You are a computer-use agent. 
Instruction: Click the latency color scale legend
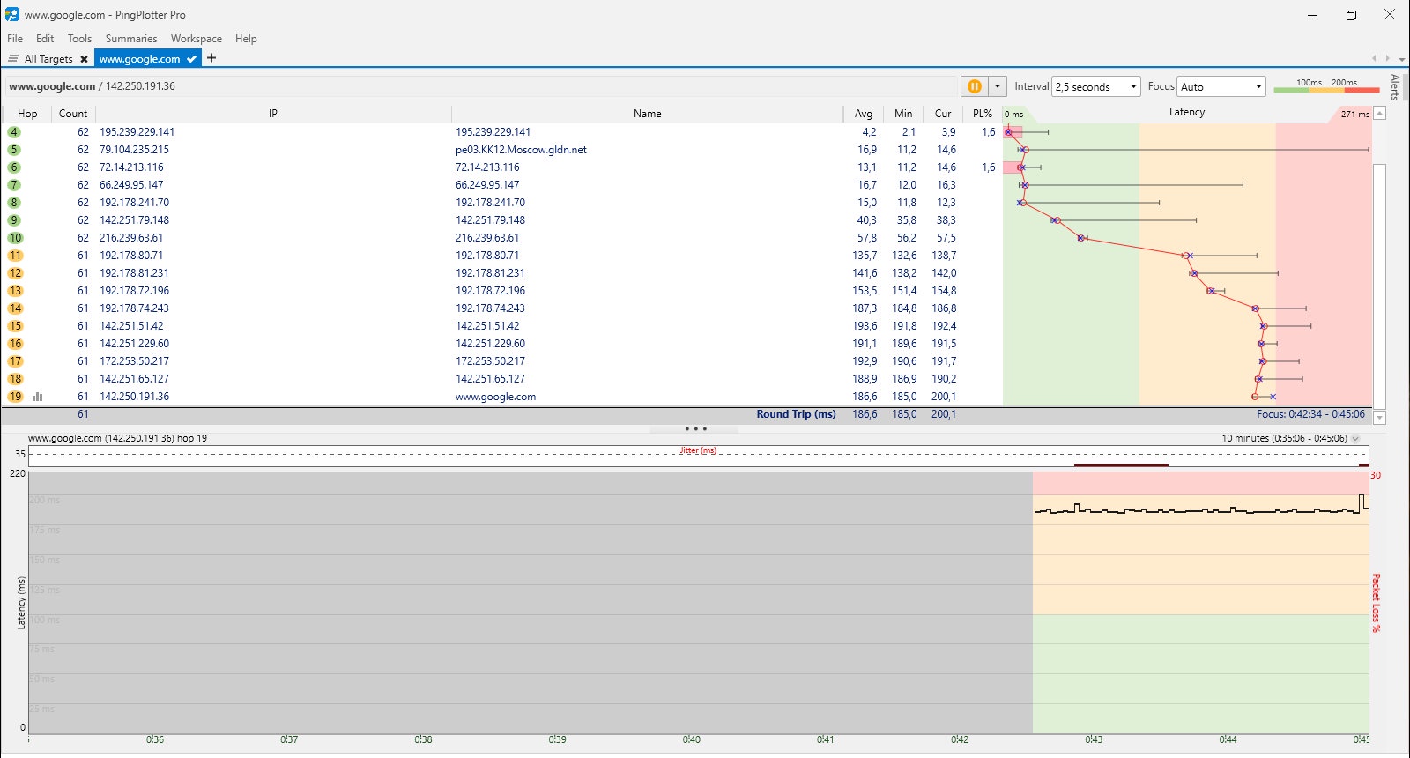pos(1326,85)
